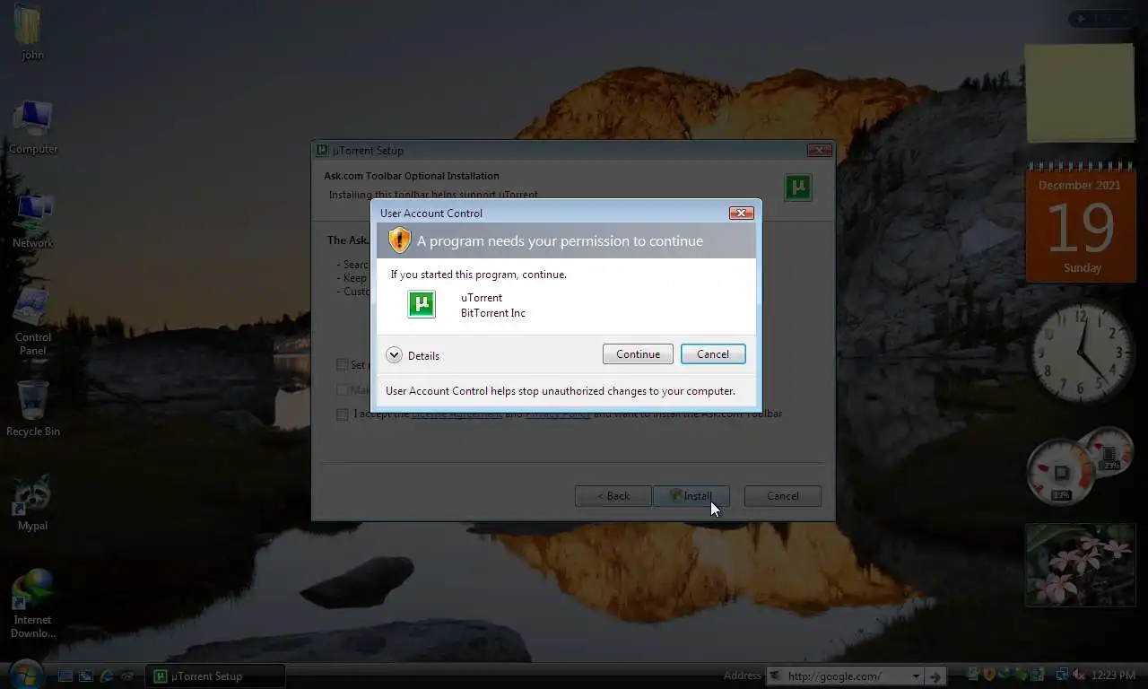Click the taskbar Address field with http://google.com/
This screenshot has width=1148, height=689.
(x=844, y=676)
